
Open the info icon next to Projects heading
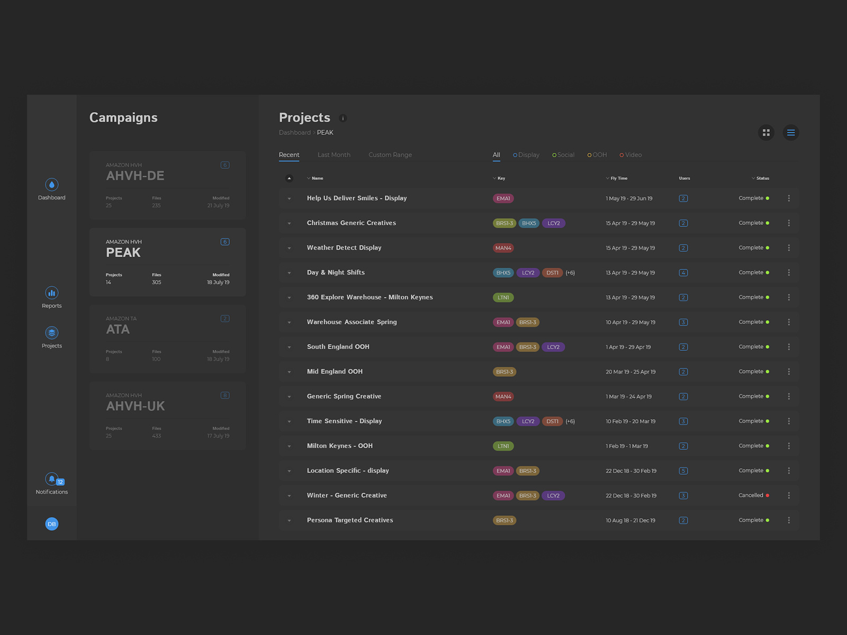pos(343,118)
